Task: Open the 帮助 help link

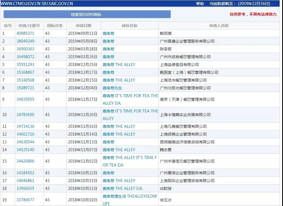Action: click(200, 4)
